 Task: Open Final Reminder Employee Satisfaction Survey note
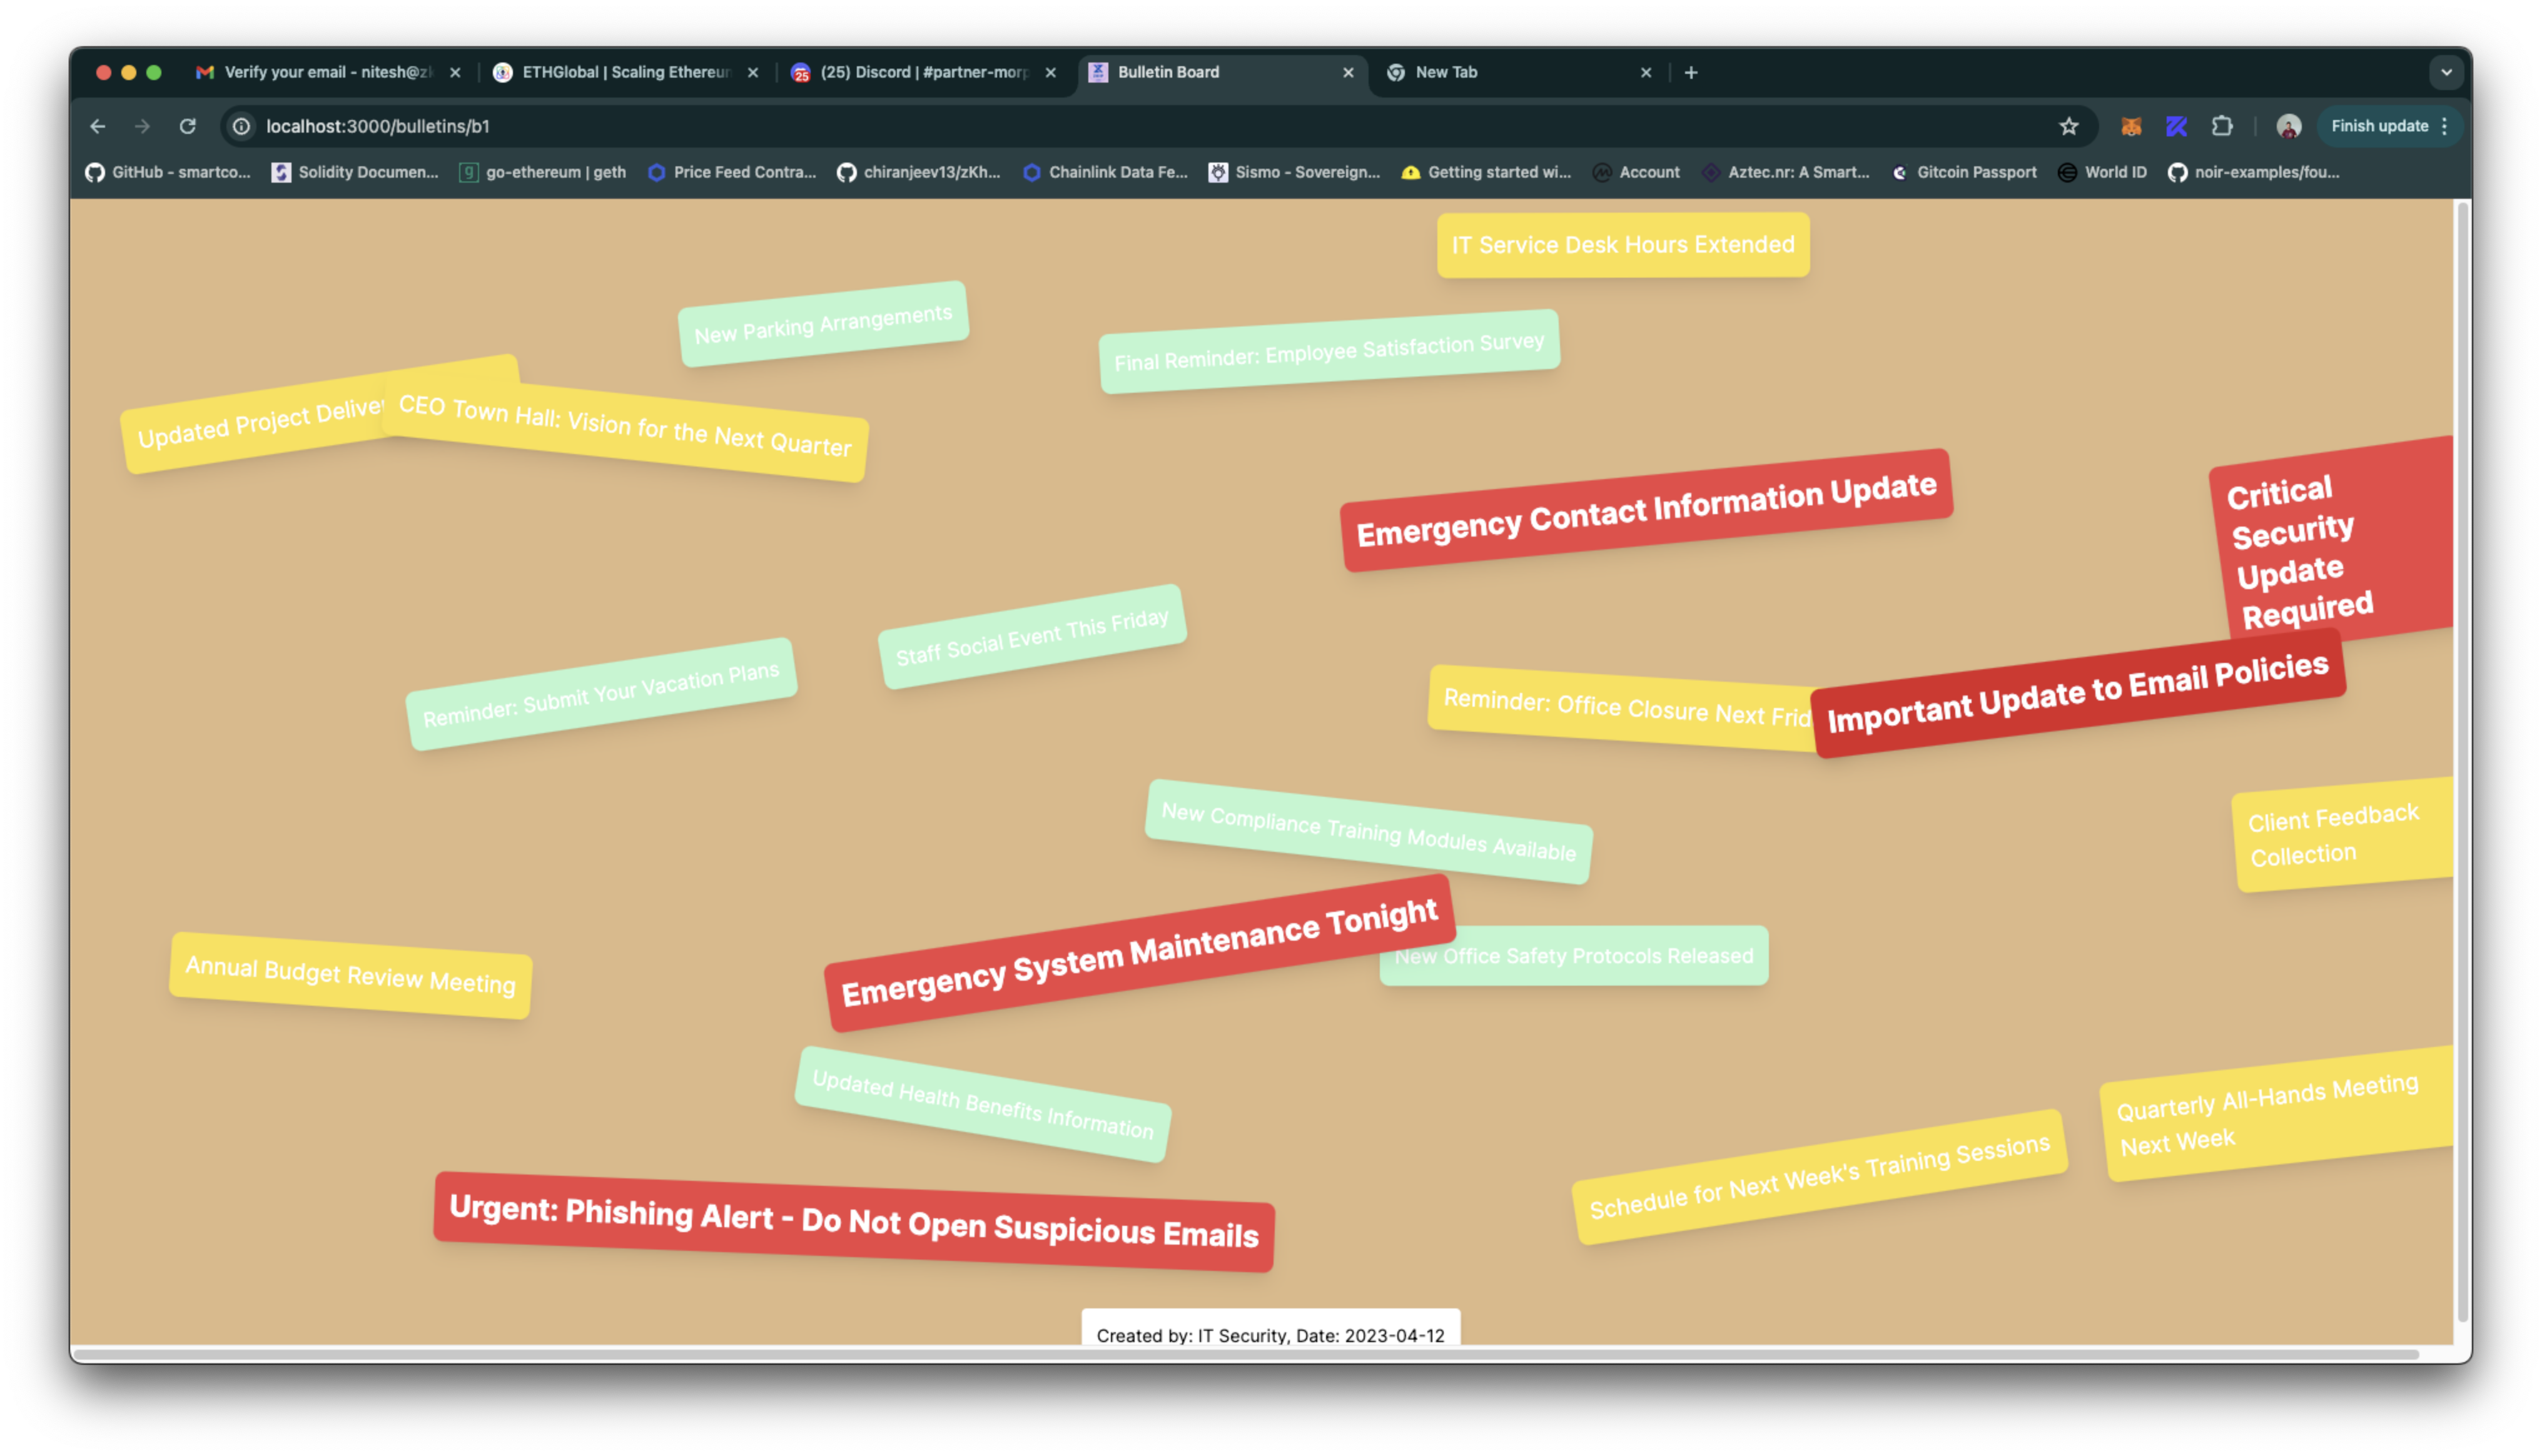(1328, 351)
